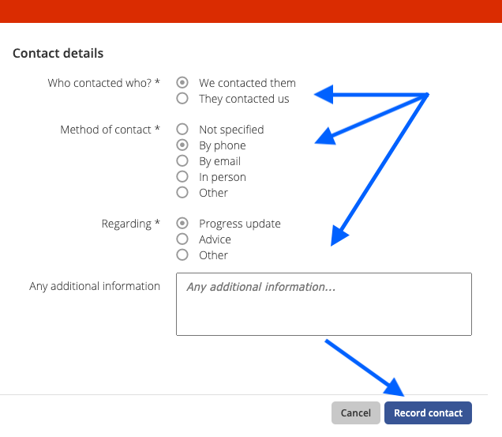Click the Cancel button

[x=356, y=413]
